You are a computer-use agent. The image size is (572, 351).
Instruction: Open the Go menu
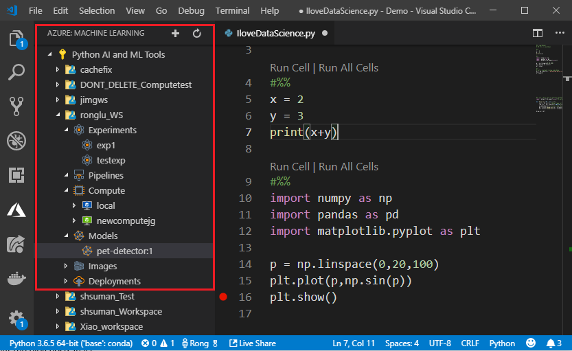coord(161,10)
